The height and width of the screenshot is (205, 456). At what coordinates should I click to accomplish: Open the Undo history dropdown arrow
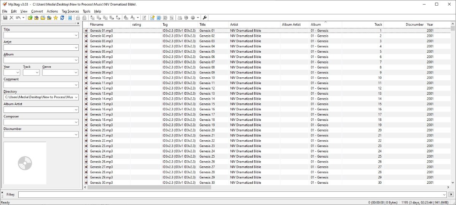(23, 18)
